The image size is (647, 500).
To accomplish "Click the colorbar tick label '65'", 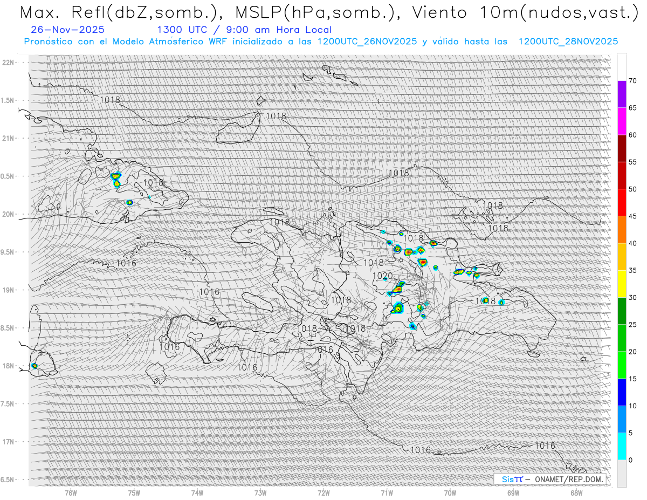I will coord(633,108).
